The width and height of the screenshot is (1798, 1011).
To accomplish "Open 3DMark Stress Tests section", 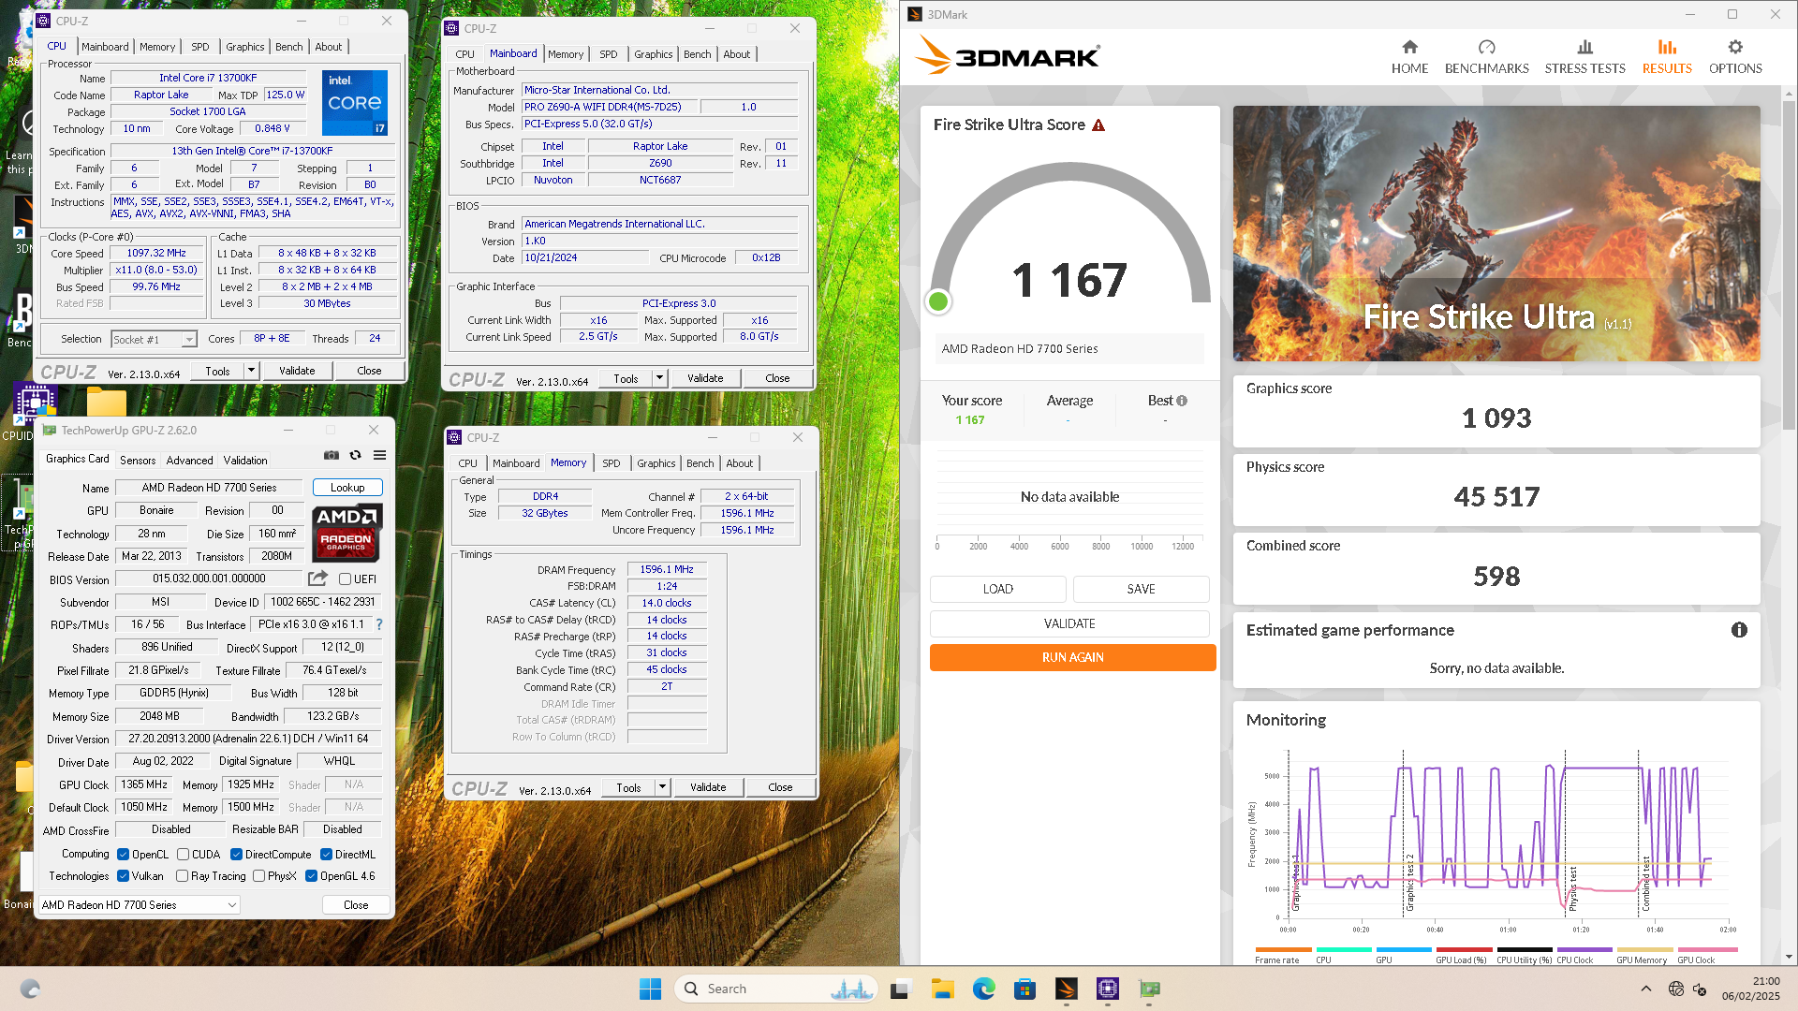I will 1584,56.
